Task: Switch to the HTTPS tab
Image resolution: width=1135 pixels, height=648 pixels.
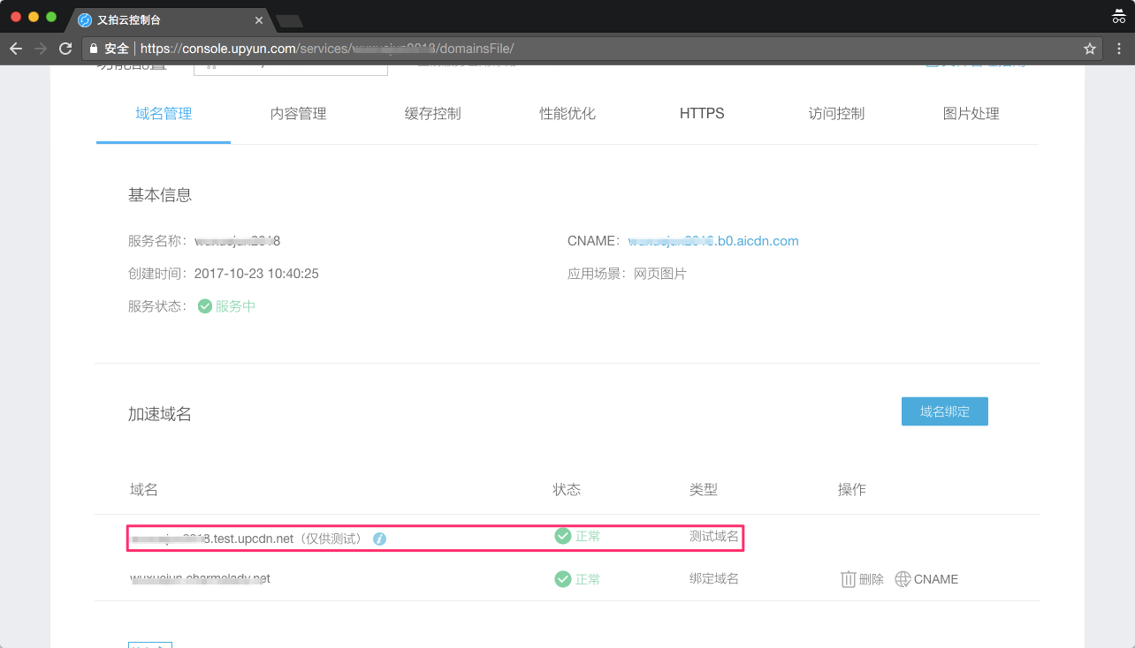Action: (702, 113)
